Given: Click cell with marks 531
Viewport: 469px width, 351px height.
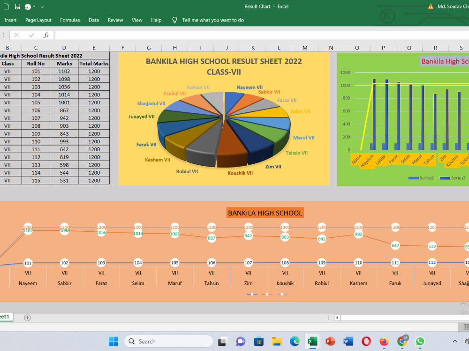Looking at the screenshot, I should [64, 181].
